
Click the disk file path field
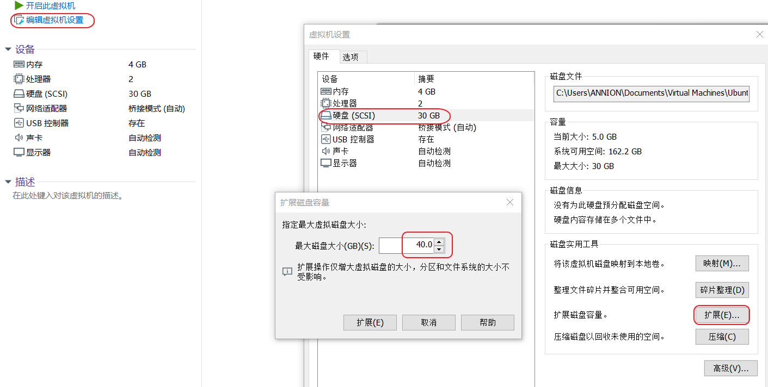(x=652, y=93)
